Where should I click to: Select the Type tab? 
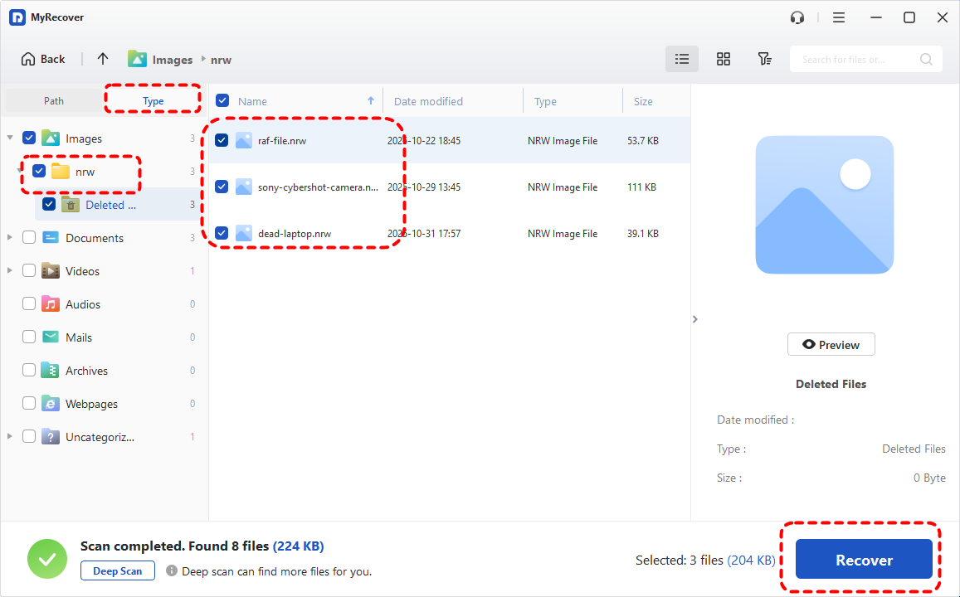point(154,101)
